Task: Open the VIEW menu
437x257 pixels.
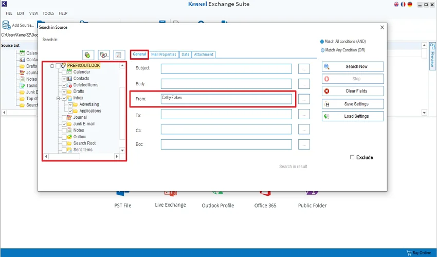Action: (34, 13)
